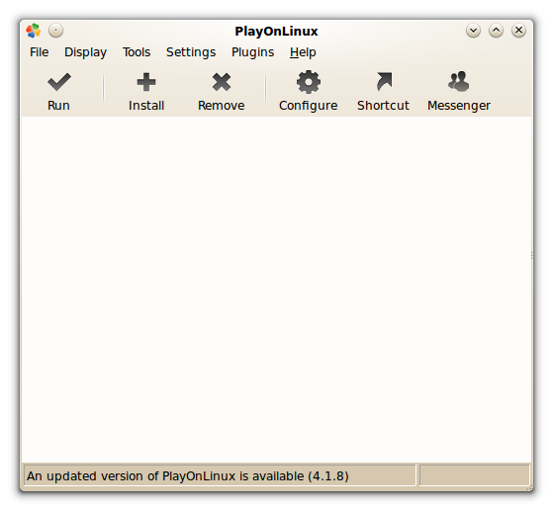The width and height of the screenshot is (553, 511).
Task: Click the empty right status bar field
Action: 475,475
